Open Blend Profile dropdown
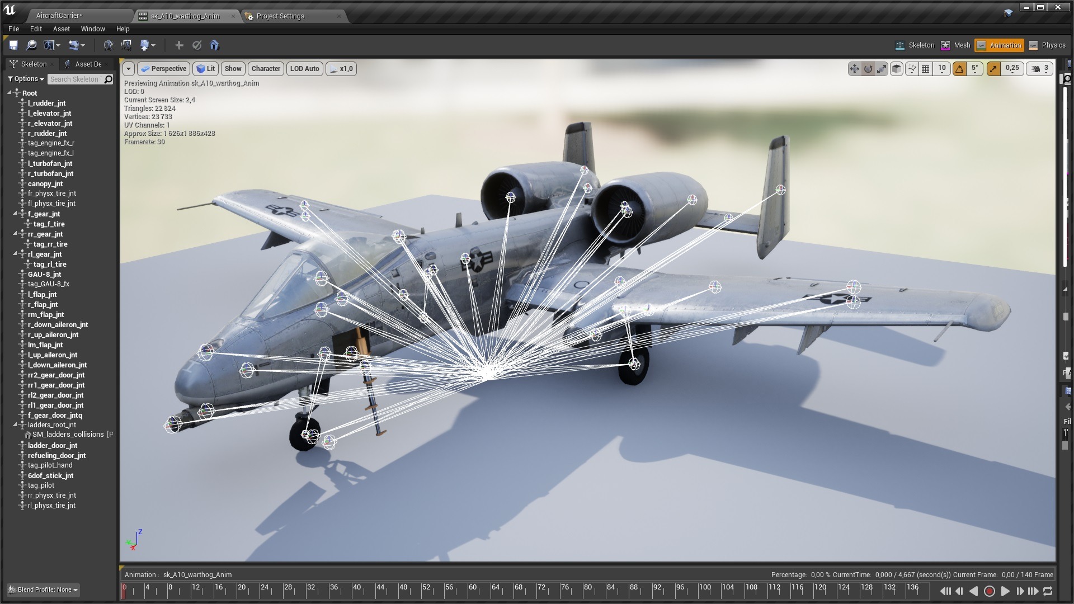1074x604 pixels. tap(43, 589)
